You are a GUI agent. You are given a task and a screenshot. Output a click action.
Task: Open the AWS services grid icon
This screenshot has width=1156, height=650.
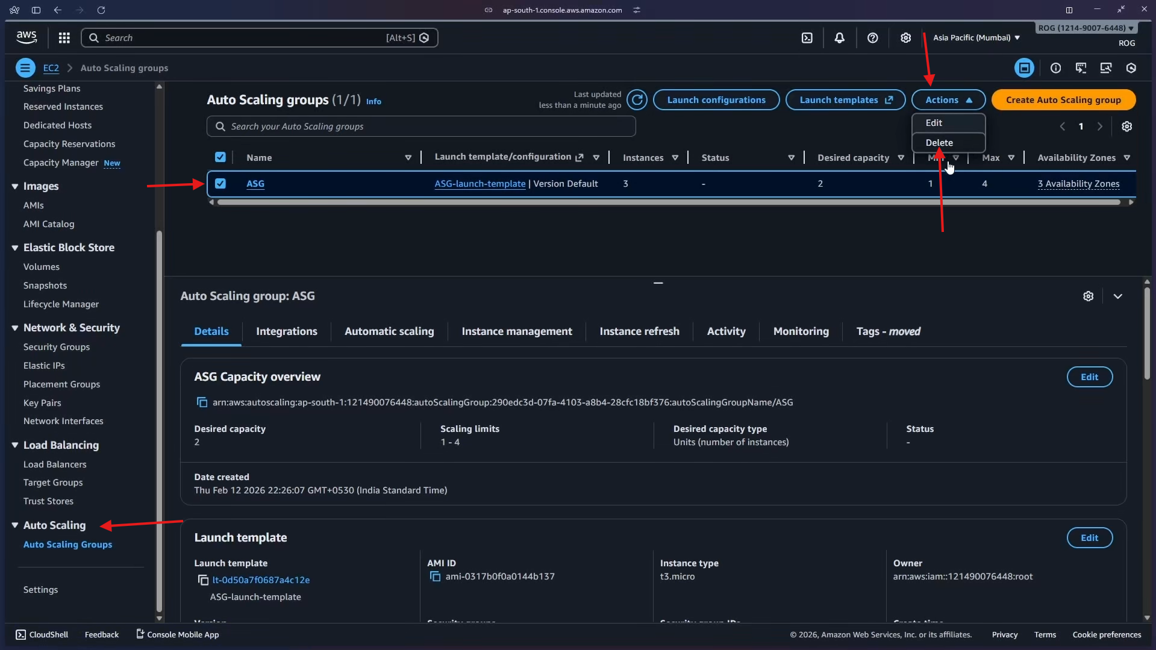point(64,37)
